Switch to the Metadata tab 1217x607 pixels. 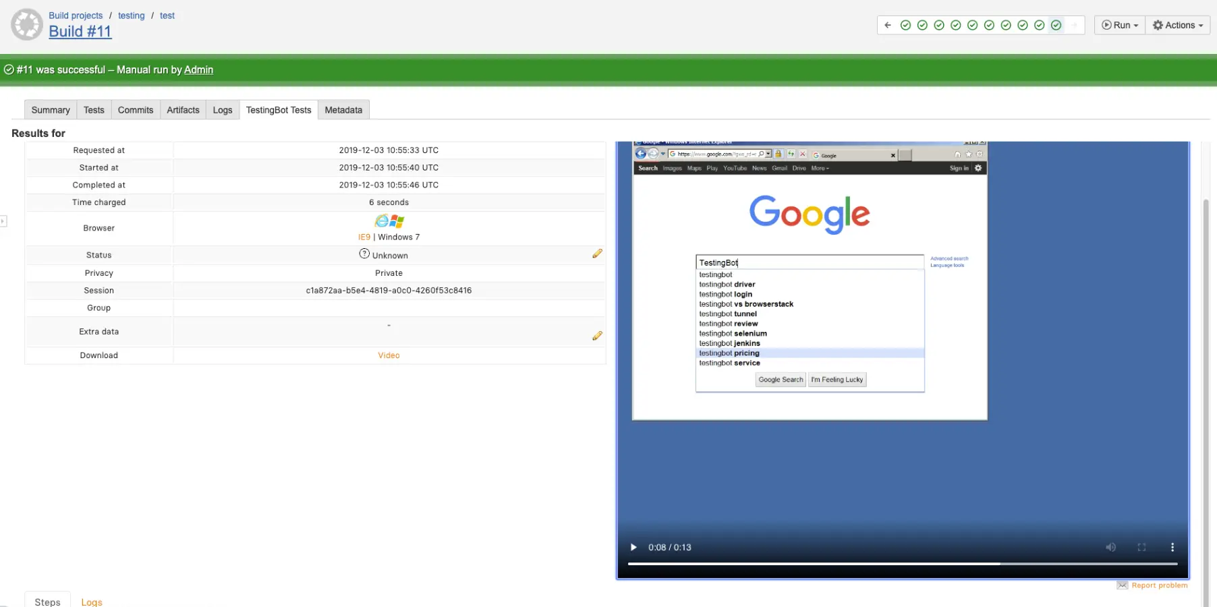click(343, 110)
